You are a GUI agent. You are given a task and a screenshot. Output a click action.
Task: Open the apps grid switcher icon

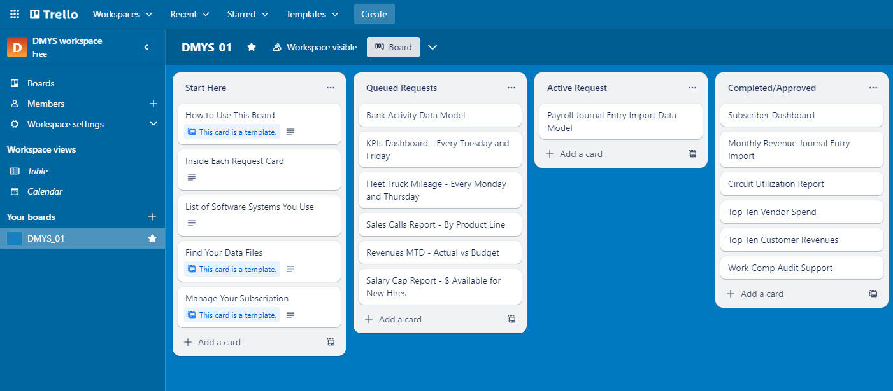pos(14,14)
